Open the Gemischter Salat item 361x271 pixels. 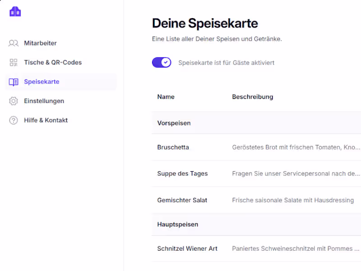point(182,200)
